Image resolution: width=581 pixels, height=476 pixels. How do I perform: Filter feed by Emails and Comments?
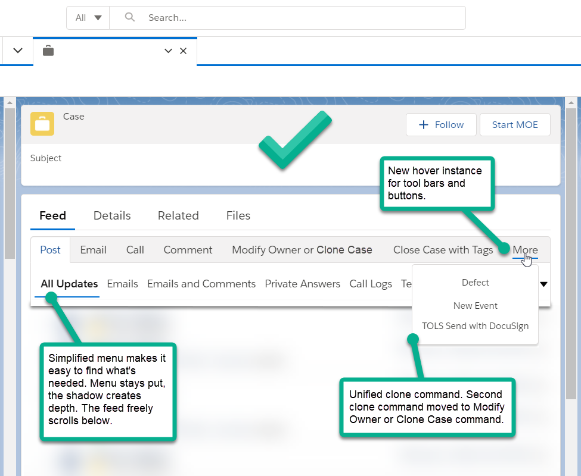point(201,284)
